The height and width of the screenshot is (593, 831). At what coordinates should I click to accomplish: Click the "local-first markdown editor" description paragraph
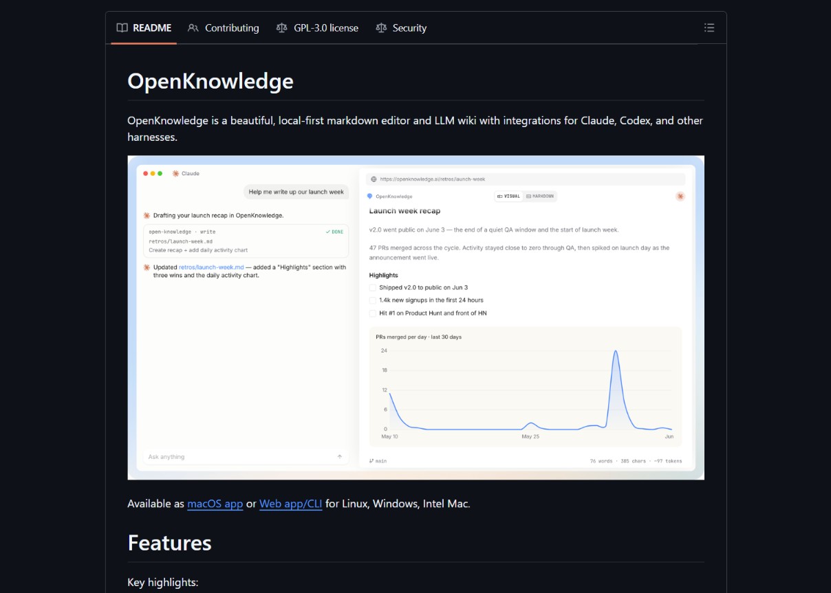click(x=415, y=128)
